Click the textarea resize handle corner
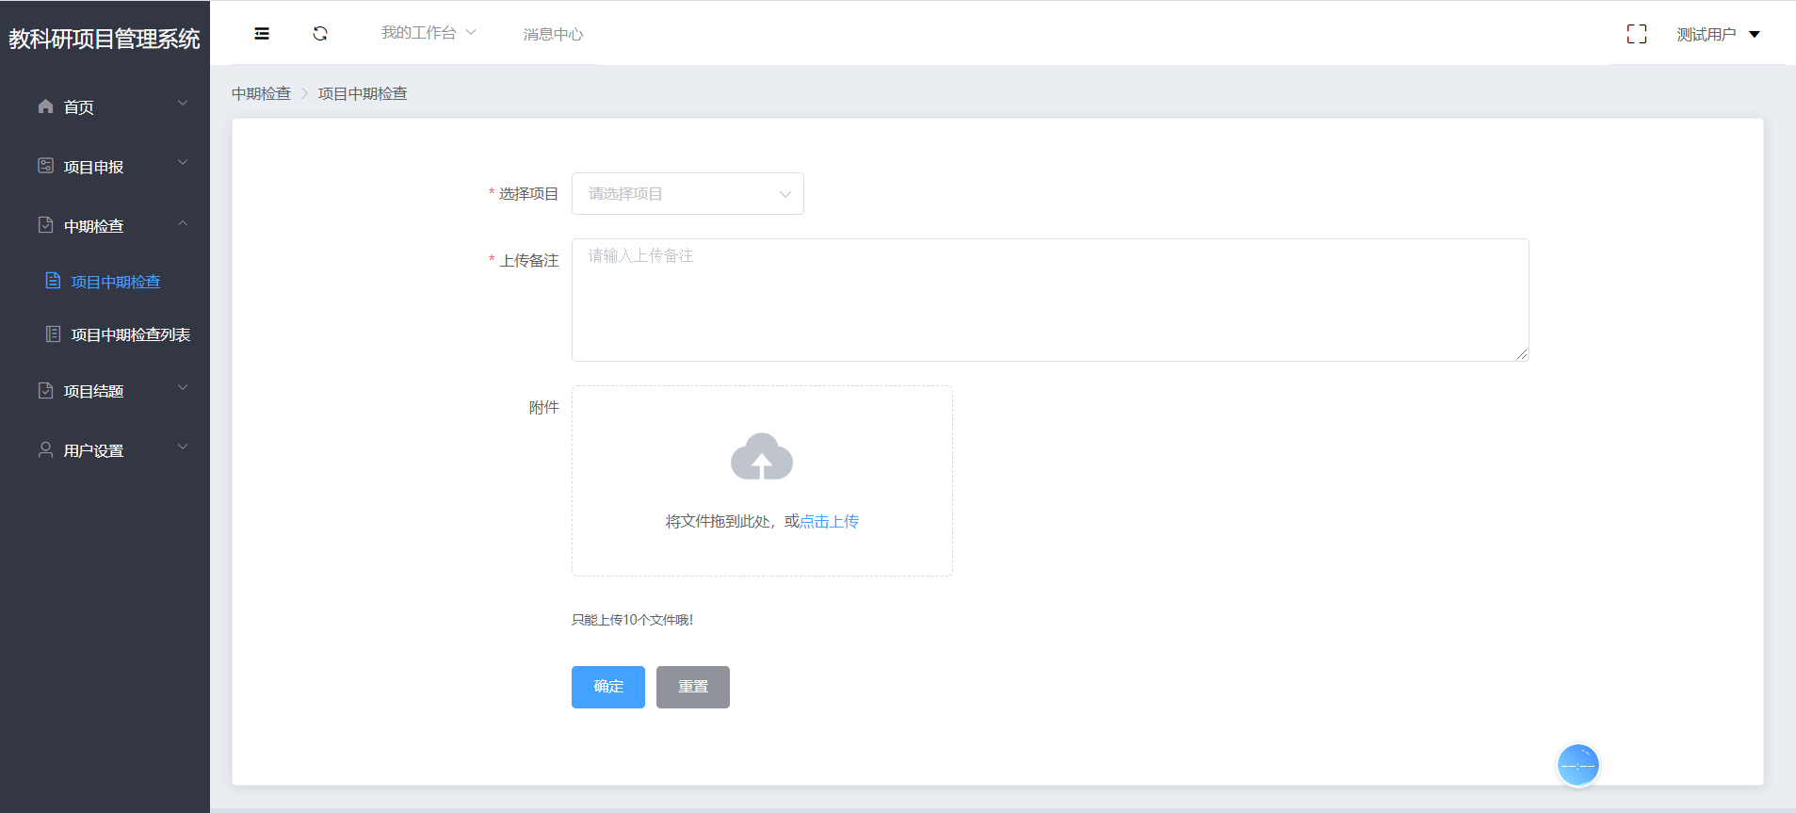1796x813 pixels. tap(1522, 354)
